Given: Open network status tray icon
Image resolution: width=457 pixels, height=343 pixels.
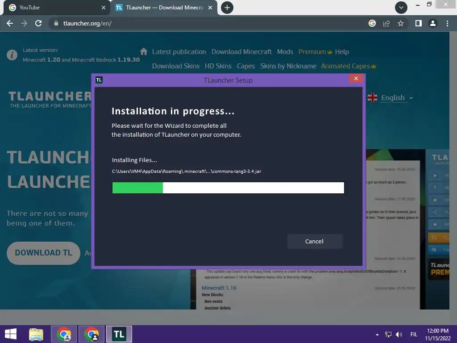Looking at the screenshot, I should [388, 335].
